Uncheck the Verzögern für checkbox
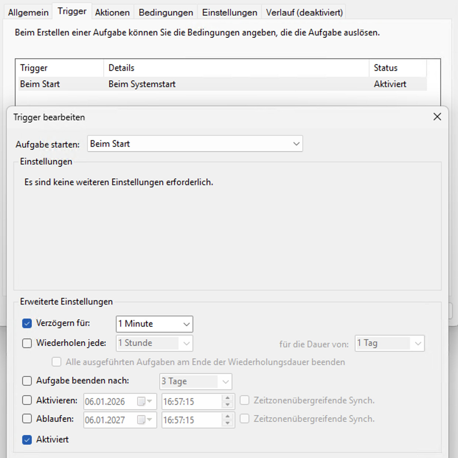The height and width of the screenshot is (458, 458). pyautogui.click(x=27, y=323)
